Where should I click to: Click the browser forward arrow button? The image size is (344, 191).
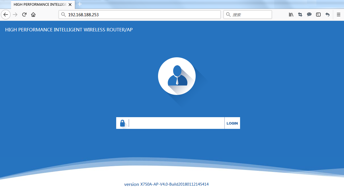coord(15,15)
